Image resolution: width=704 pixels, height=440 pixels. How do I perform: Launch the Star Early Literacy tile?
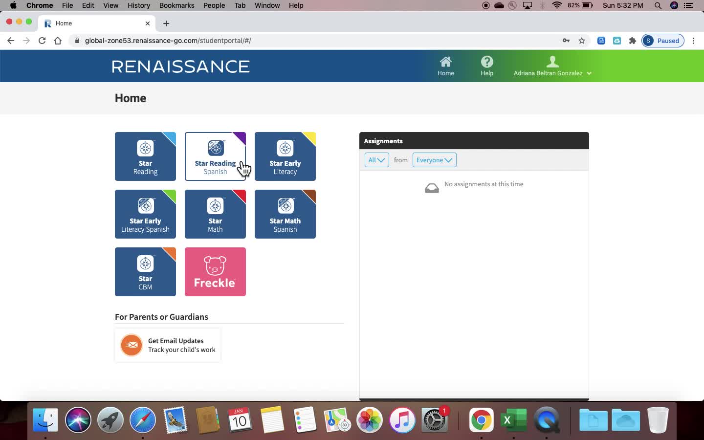click(x=285, y=156)
